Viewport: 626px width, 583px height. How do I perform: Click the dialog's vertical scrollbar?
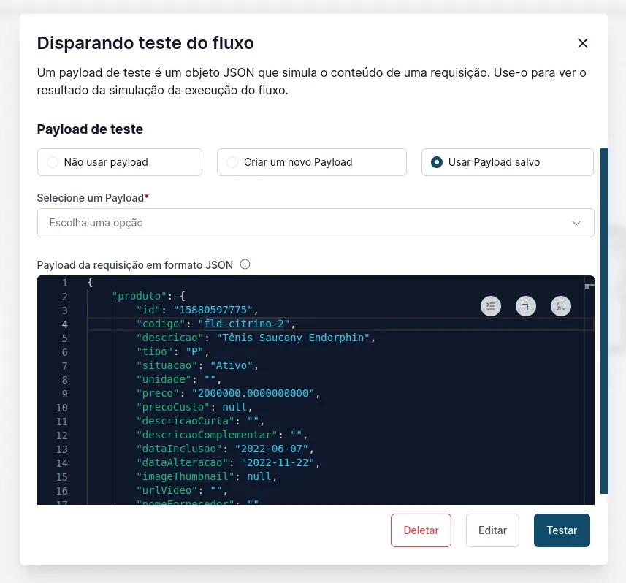point(603,321)
